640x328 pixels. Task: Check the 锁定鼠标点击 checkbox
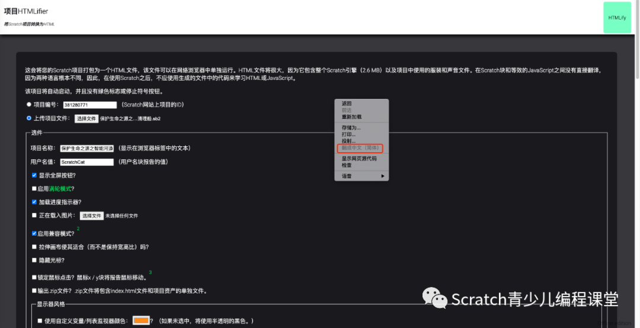(x=34, y=278)
